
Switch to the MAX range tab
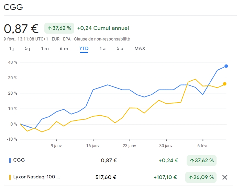tap(140, 48)
